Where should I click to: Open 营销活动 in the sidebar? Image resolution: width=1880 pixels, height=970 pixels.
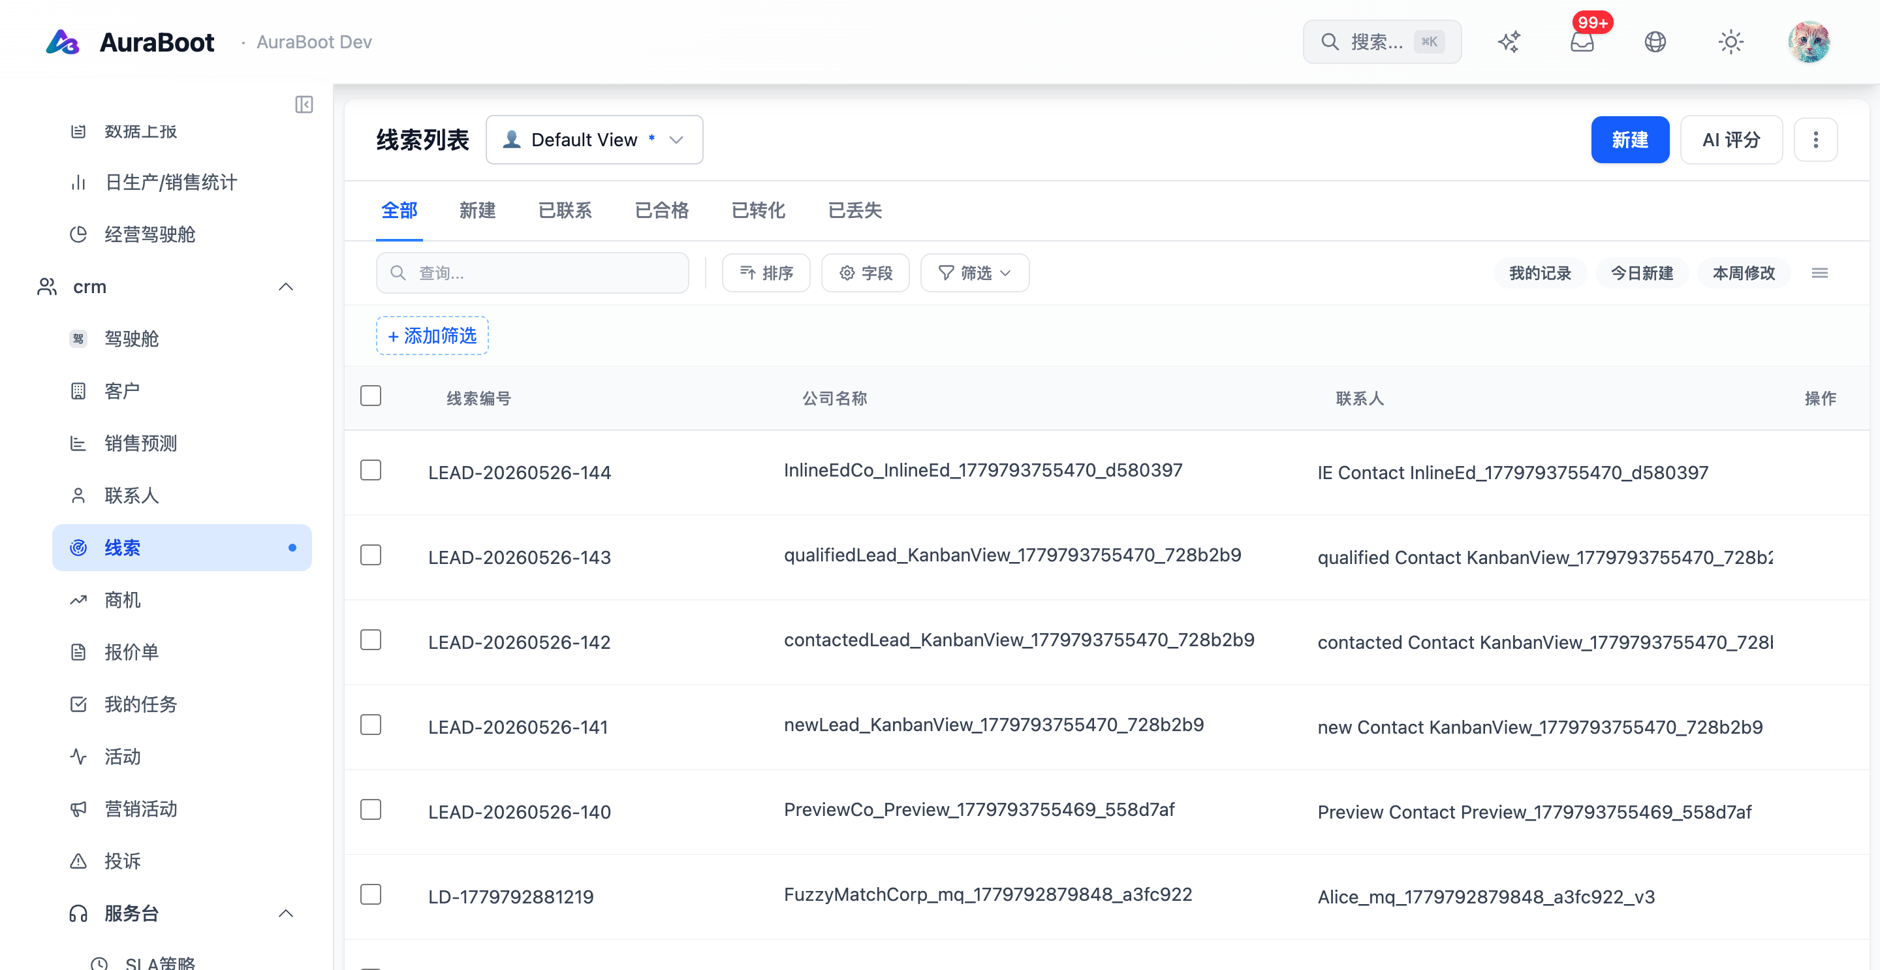pos(181,809)
